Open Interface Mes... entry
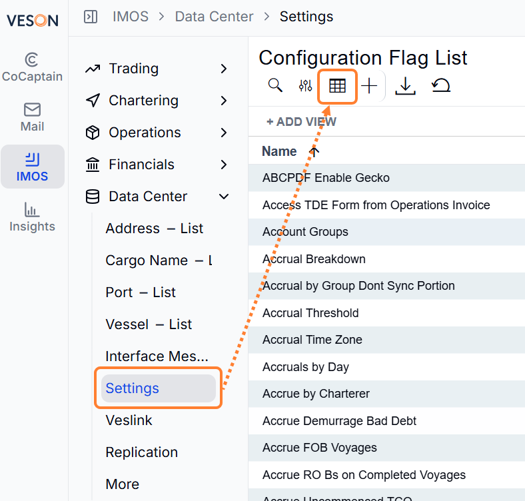 tap(157, 356)
